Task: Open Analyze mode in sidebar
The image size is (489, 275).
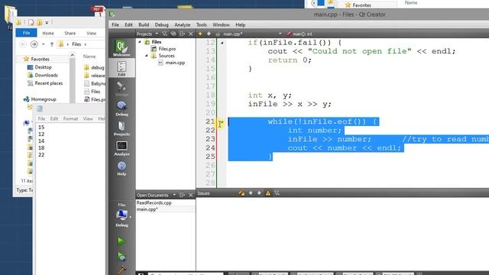Action: pyautogui.click(x=121, y=148)
